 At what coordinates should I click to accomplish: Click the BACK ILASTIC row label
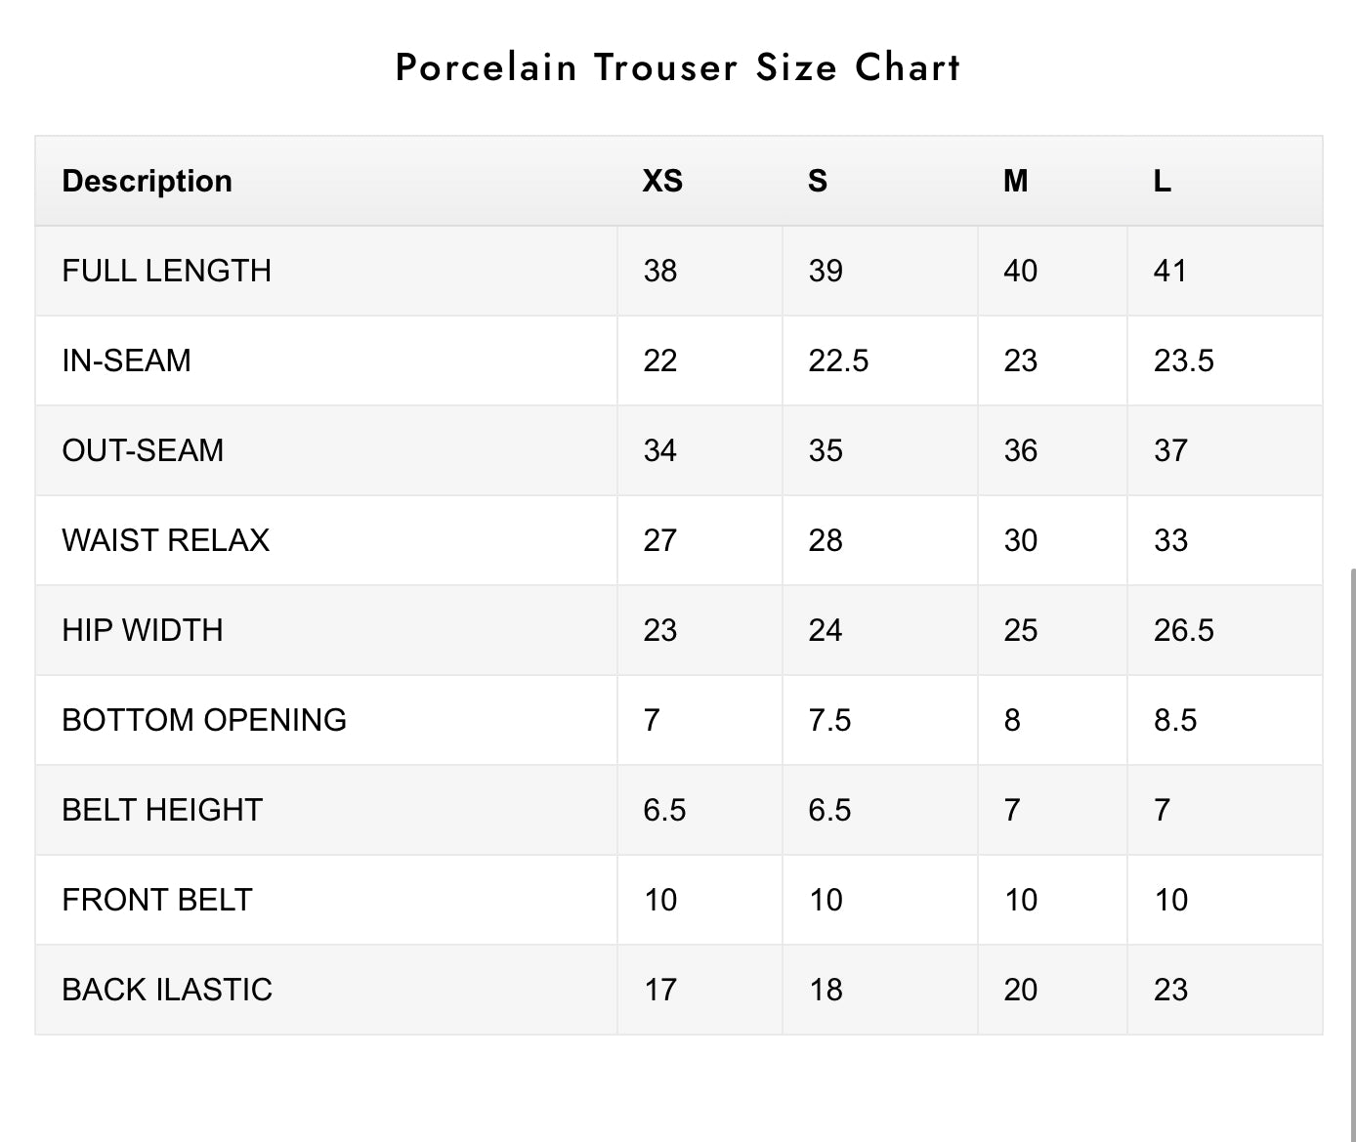pyautogui.click(x=167, y=990)
